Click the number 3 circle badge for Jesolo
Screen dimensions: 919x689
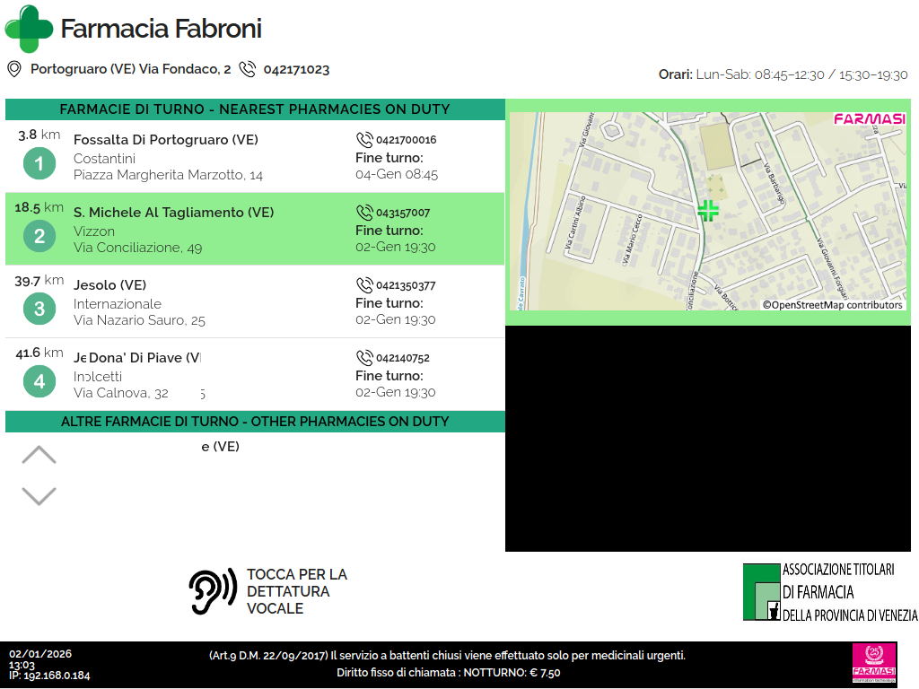39,310
